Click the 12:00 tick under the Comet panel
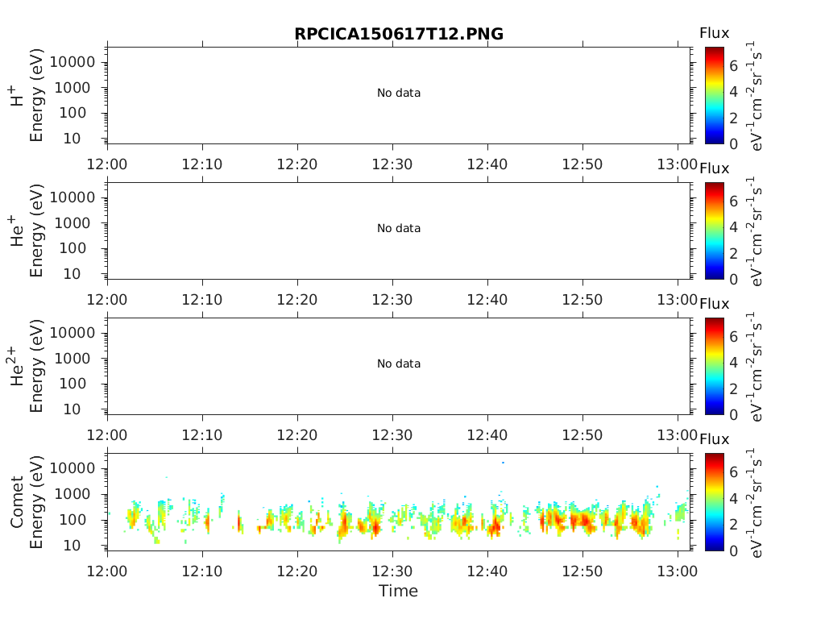Viewport: 825px width, 619px height. (x=107, y=571)
